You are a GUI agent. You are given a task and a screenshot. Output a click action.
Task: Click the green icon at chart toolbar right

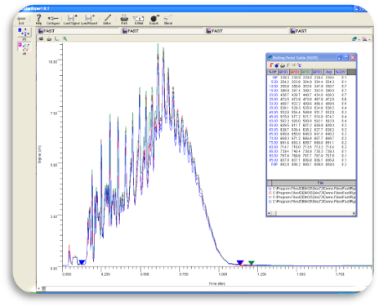tap(354, 39)
